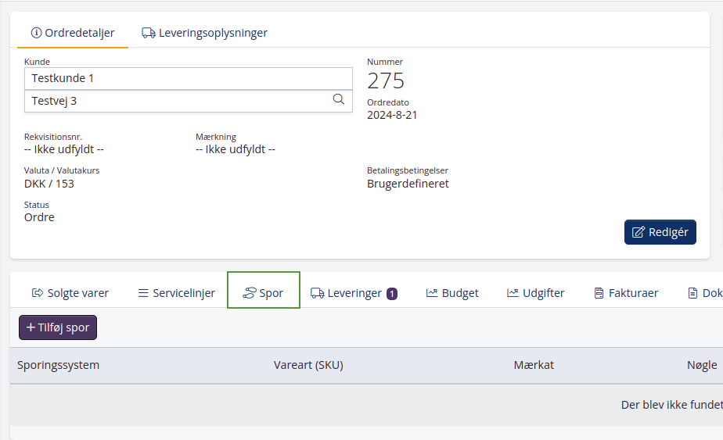Click the Leveringer badge showing 1
The height and width of the screenshot is (440, 723).
tap(392, 294)
